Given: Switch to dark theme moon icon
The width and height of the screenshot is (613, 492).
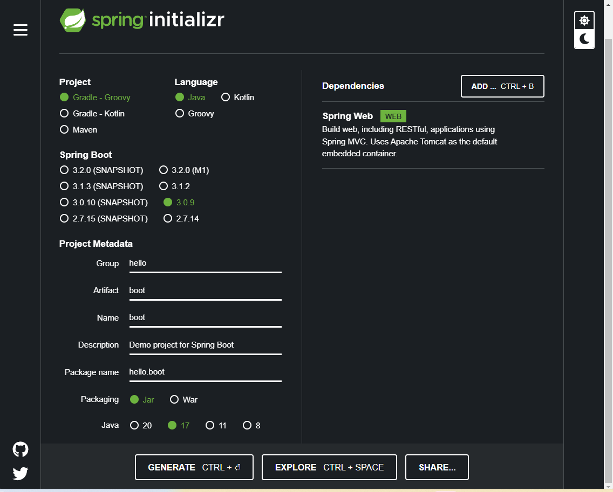Looking at the screenshot, I should tap(584, 39).
